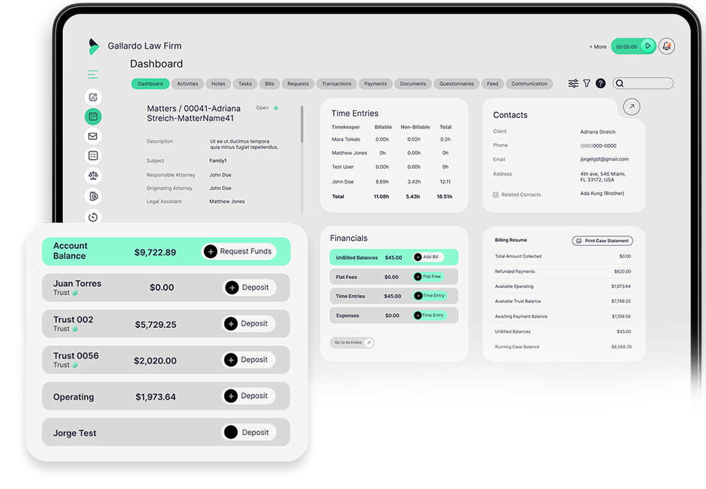This screenshot has height=489, width=706.
Task: Switch to the Transactions tab
Action: [336, 84]
